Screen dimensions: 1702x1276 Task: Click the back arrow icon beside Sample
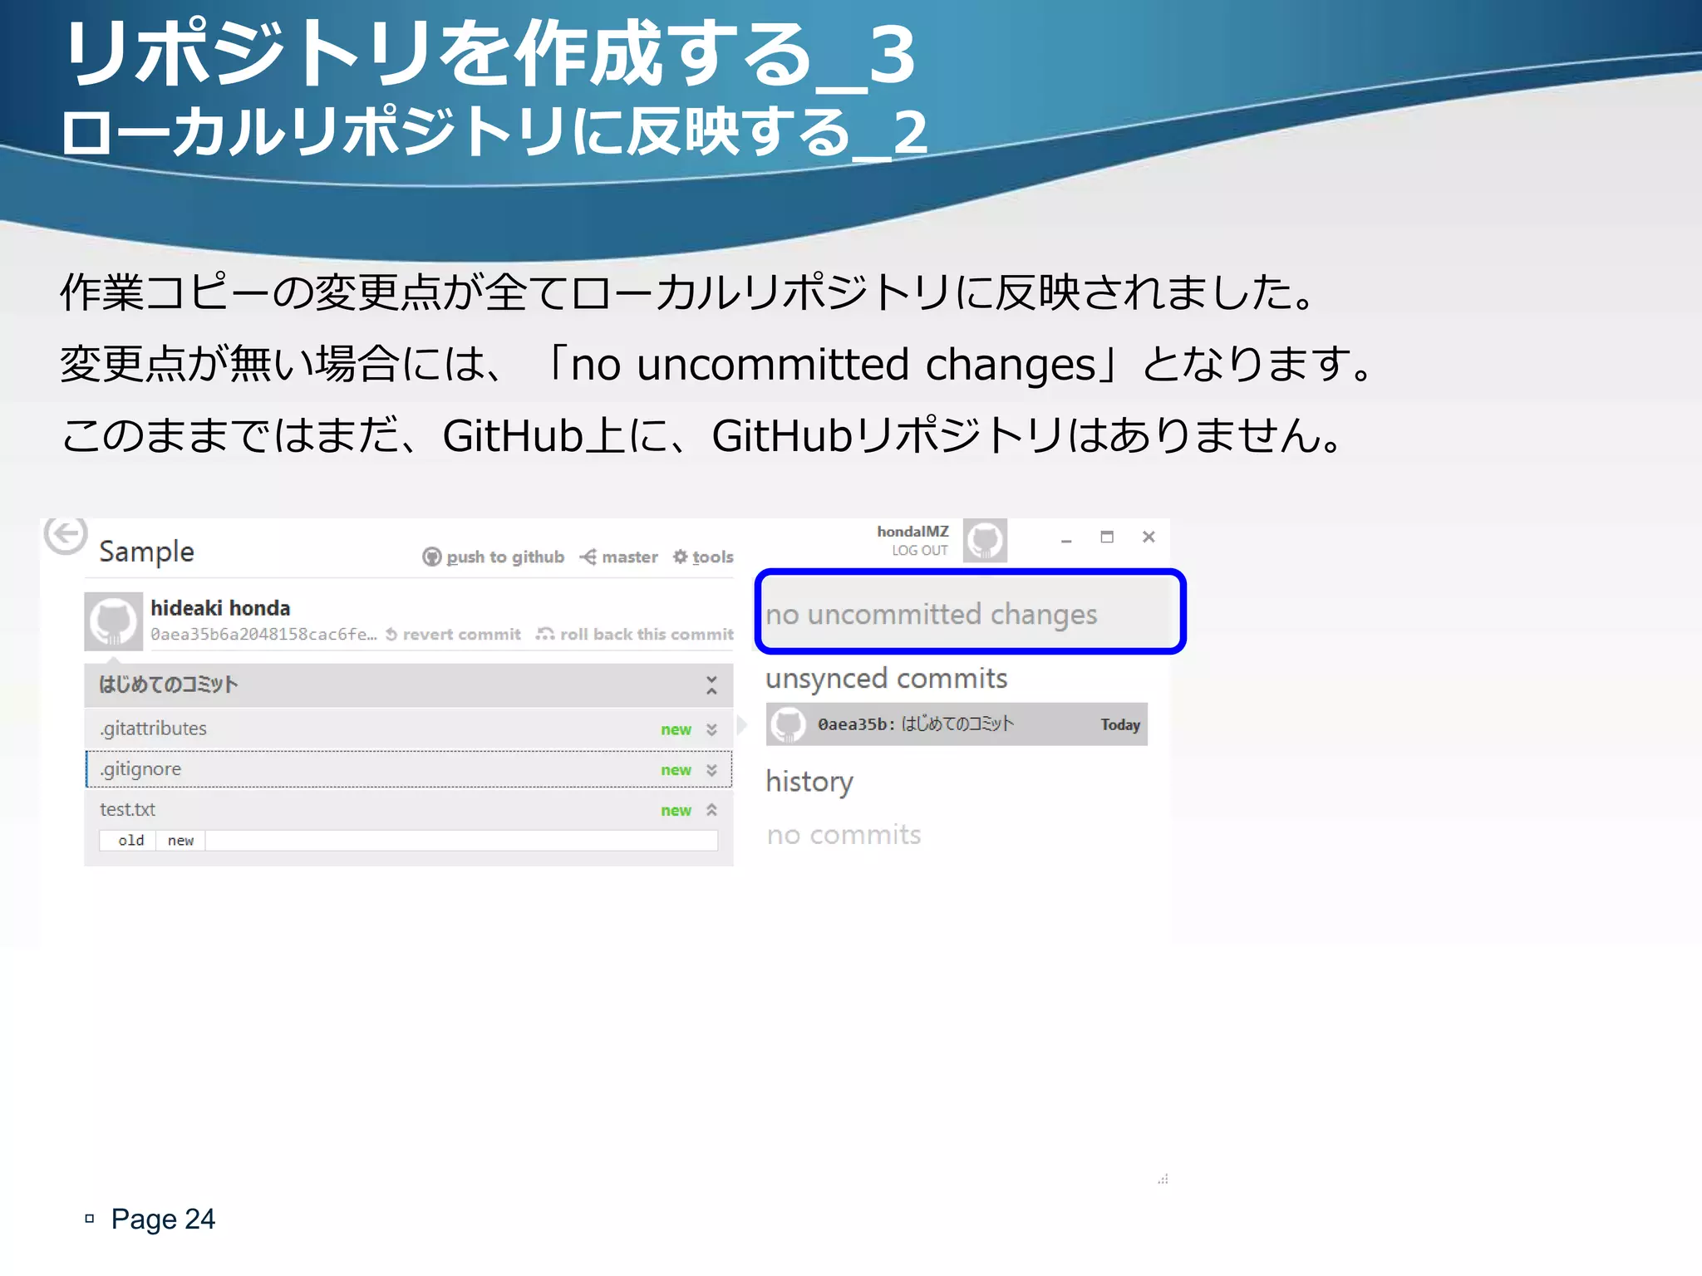(x=66, y=534)
